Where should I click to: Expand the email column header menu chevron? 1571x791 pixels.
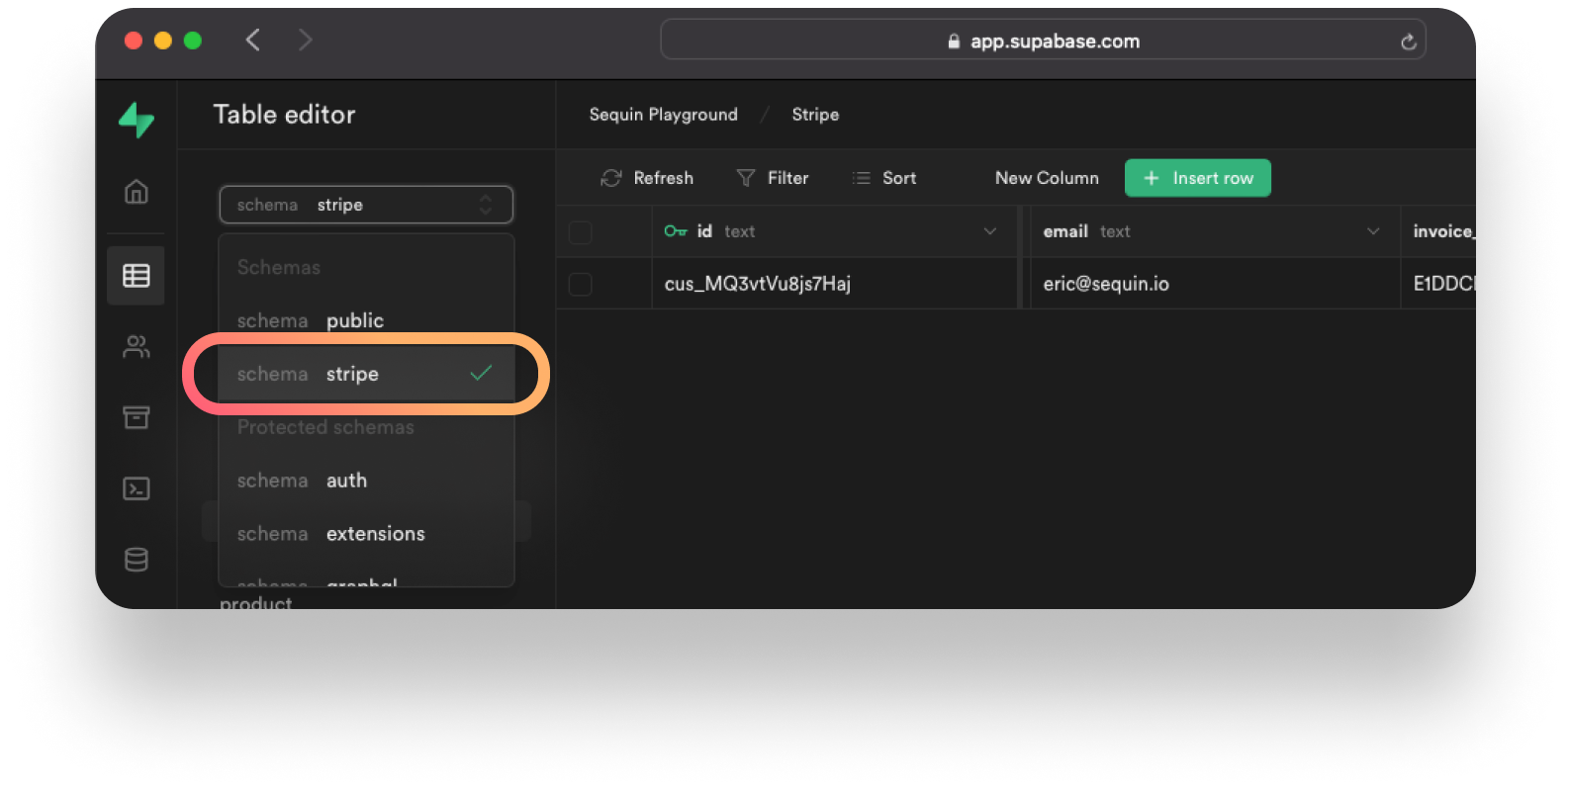click(1373, 231)
